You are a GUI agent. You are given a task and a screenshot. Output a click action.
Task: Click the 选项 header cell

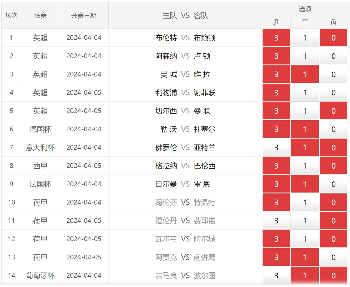305,9
